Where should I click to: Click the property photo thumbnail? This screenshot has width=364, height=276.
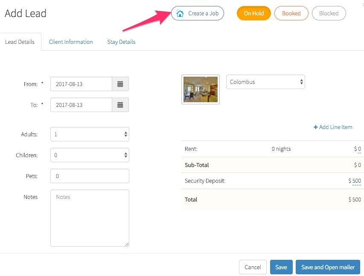[200, 89]
